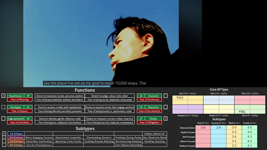Select the Conceptualist function label
Image resolution: width=267 pixels, height=150 pixels.
15,119
